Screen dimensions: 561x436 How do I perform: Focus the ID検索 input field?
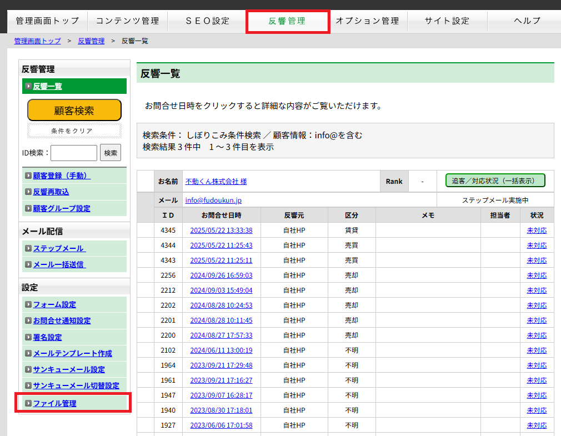click(x=74, y=153)
